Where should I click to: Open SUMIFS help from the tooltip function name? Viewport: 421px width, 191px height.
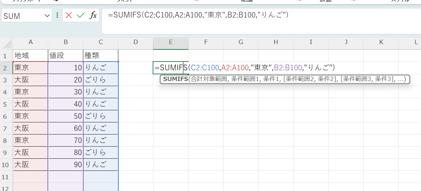175,79
